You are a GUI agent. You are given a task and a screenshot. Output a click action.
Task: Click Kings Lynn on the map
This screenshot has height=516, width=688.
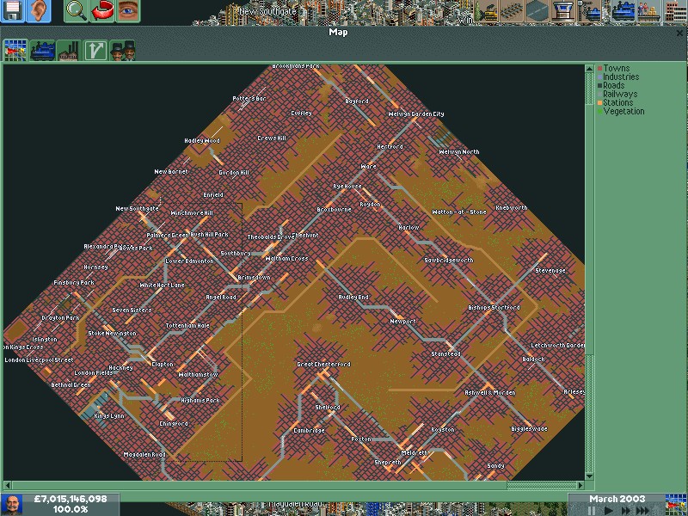[x=109, y=415]
